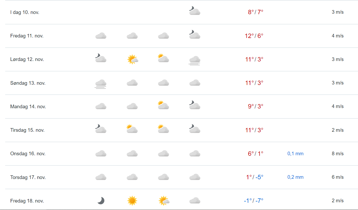Click the full sun icon on Fredag 18. nov.
The height and width of the screenshot is (210, 358).
(132, 201)
